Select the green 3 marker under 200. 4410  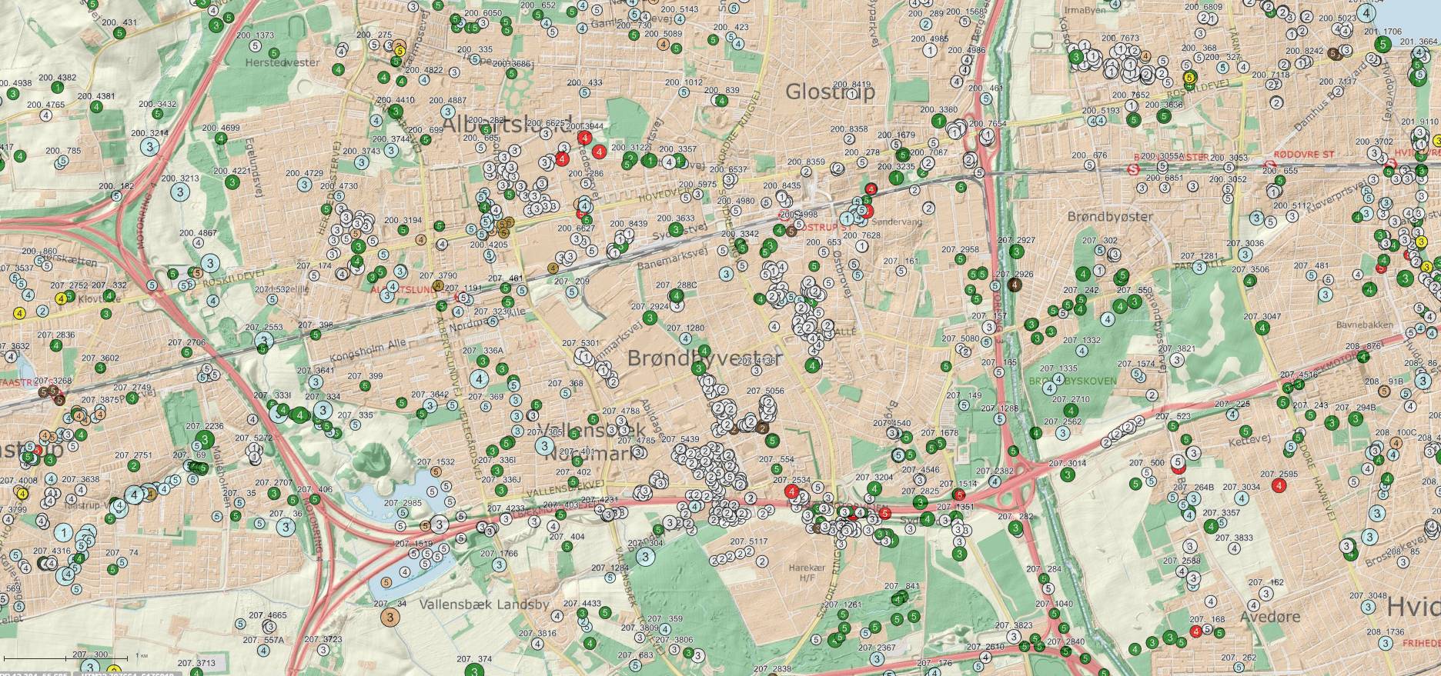396,112
